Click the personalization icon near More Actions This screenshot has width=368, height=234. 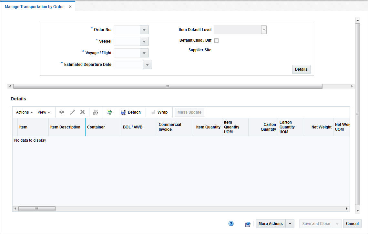(248, 224)
